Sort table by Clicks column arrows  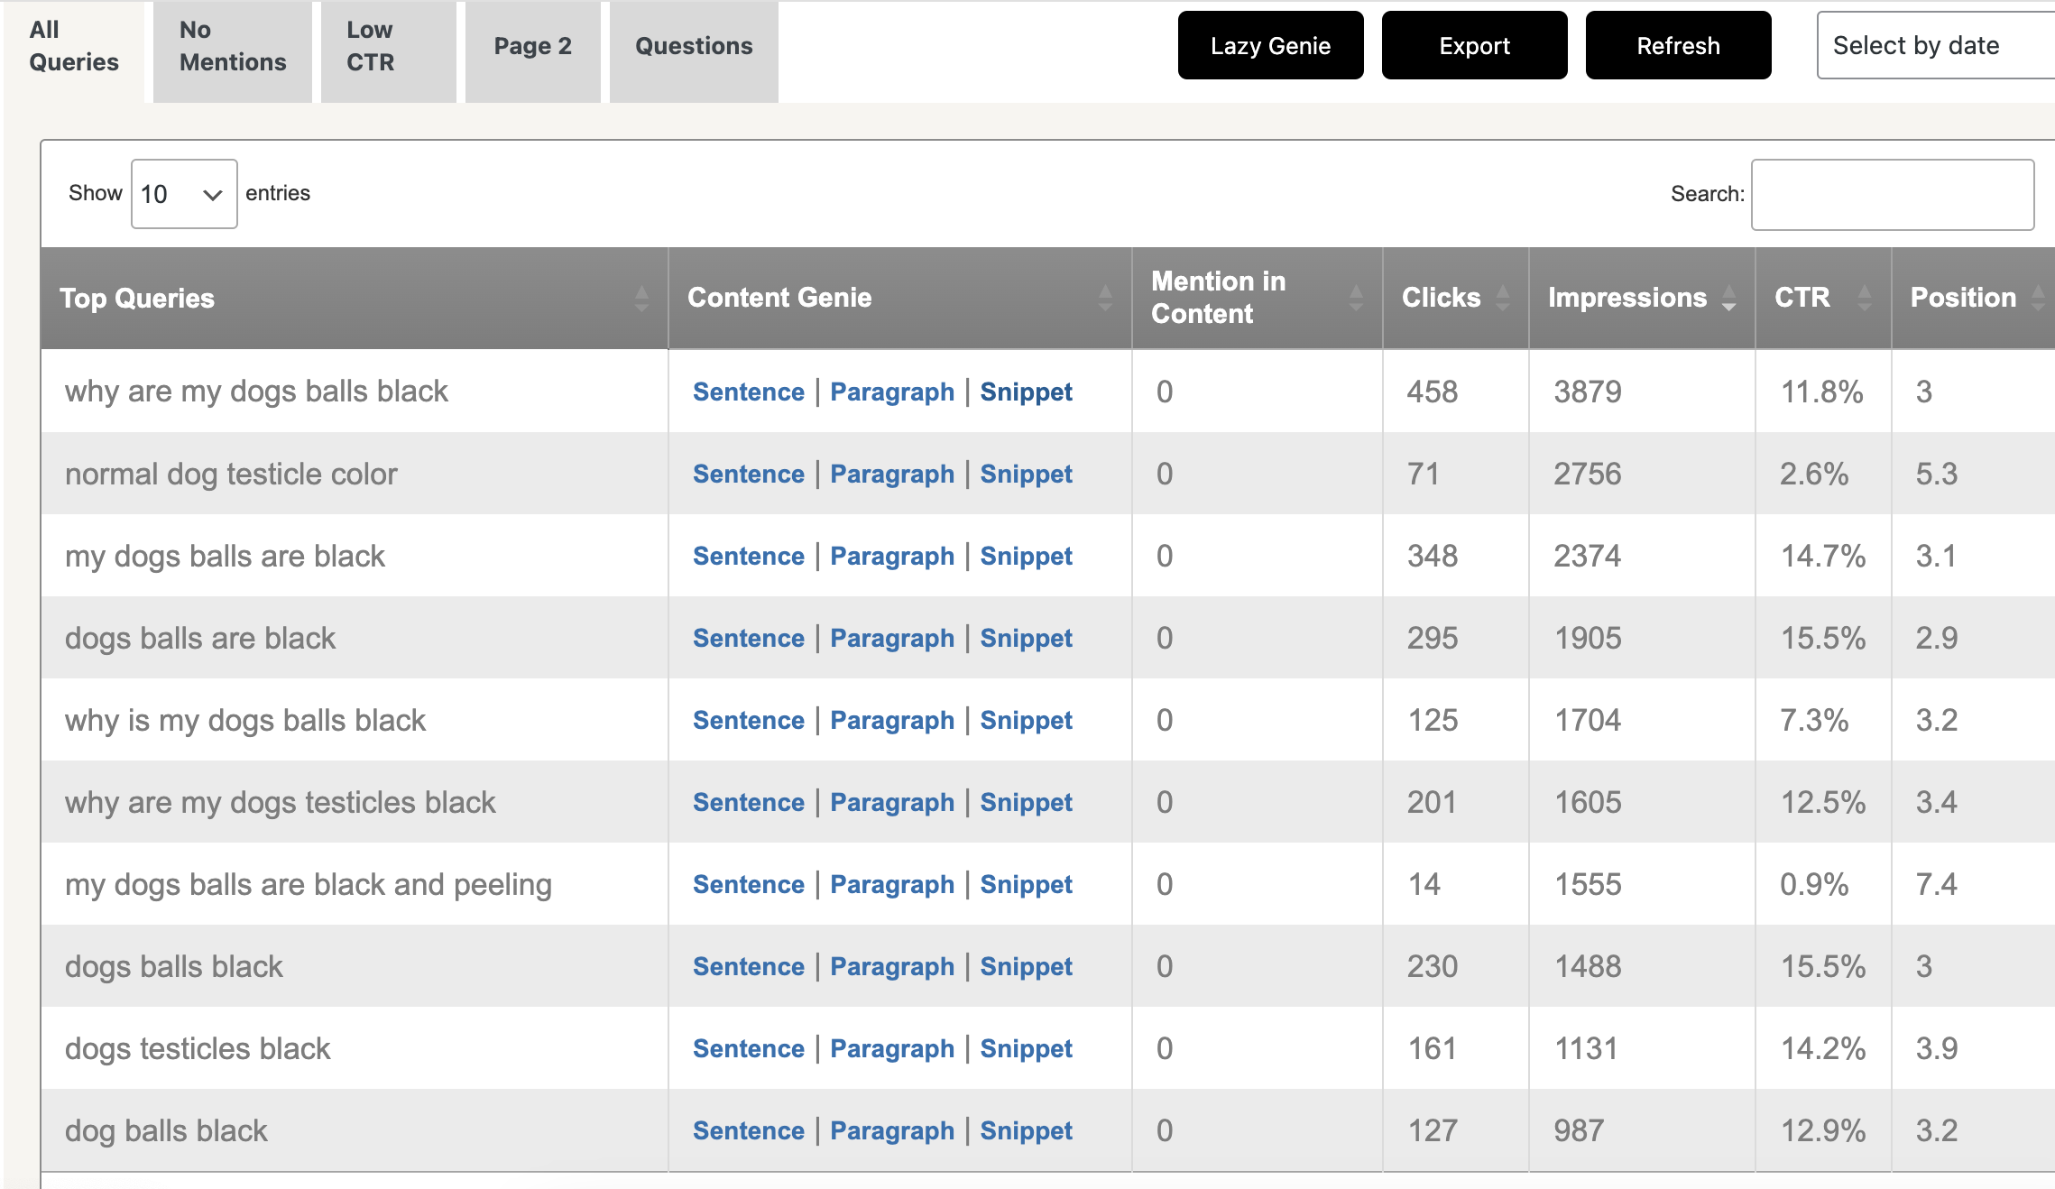click(1503, 299)
